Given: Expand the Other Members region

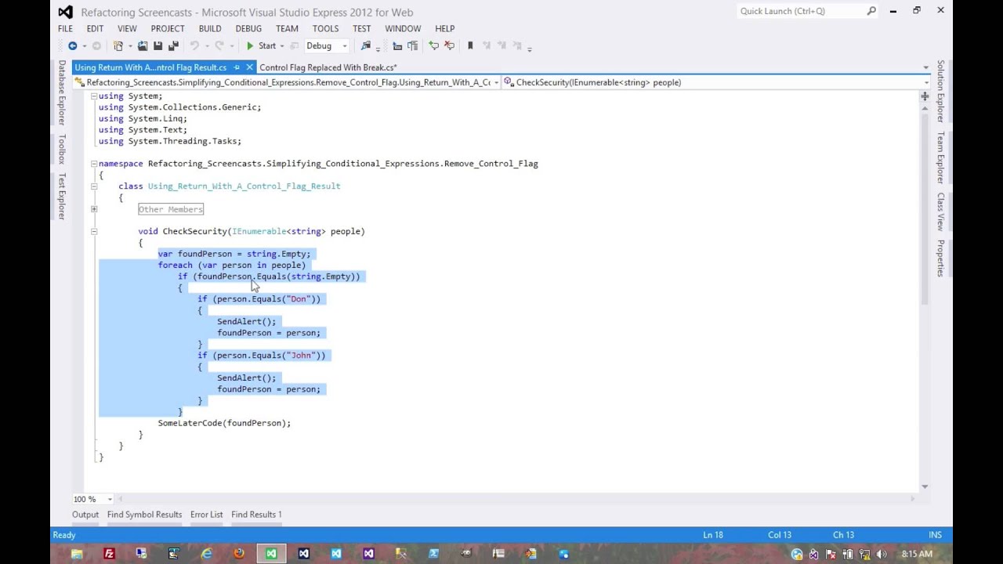Looking at the screenshot, I should click(x=93, y=209).
